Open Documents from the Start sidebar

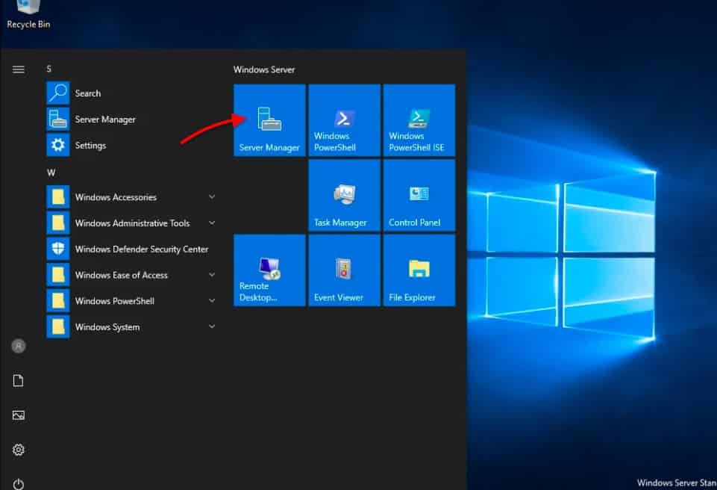[19, 380]
